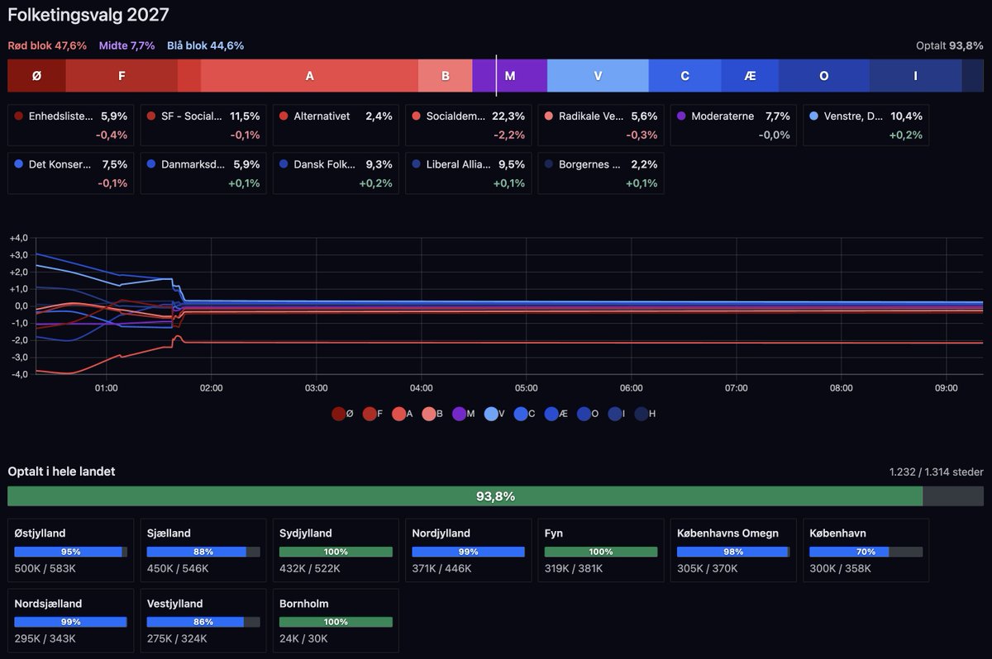Open the SF - Social... 11,5% card
The image size is (992, 659).
coord(203,125)
